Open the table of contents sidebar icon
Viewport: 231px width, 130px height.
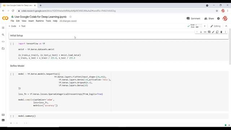pos(3,28)
